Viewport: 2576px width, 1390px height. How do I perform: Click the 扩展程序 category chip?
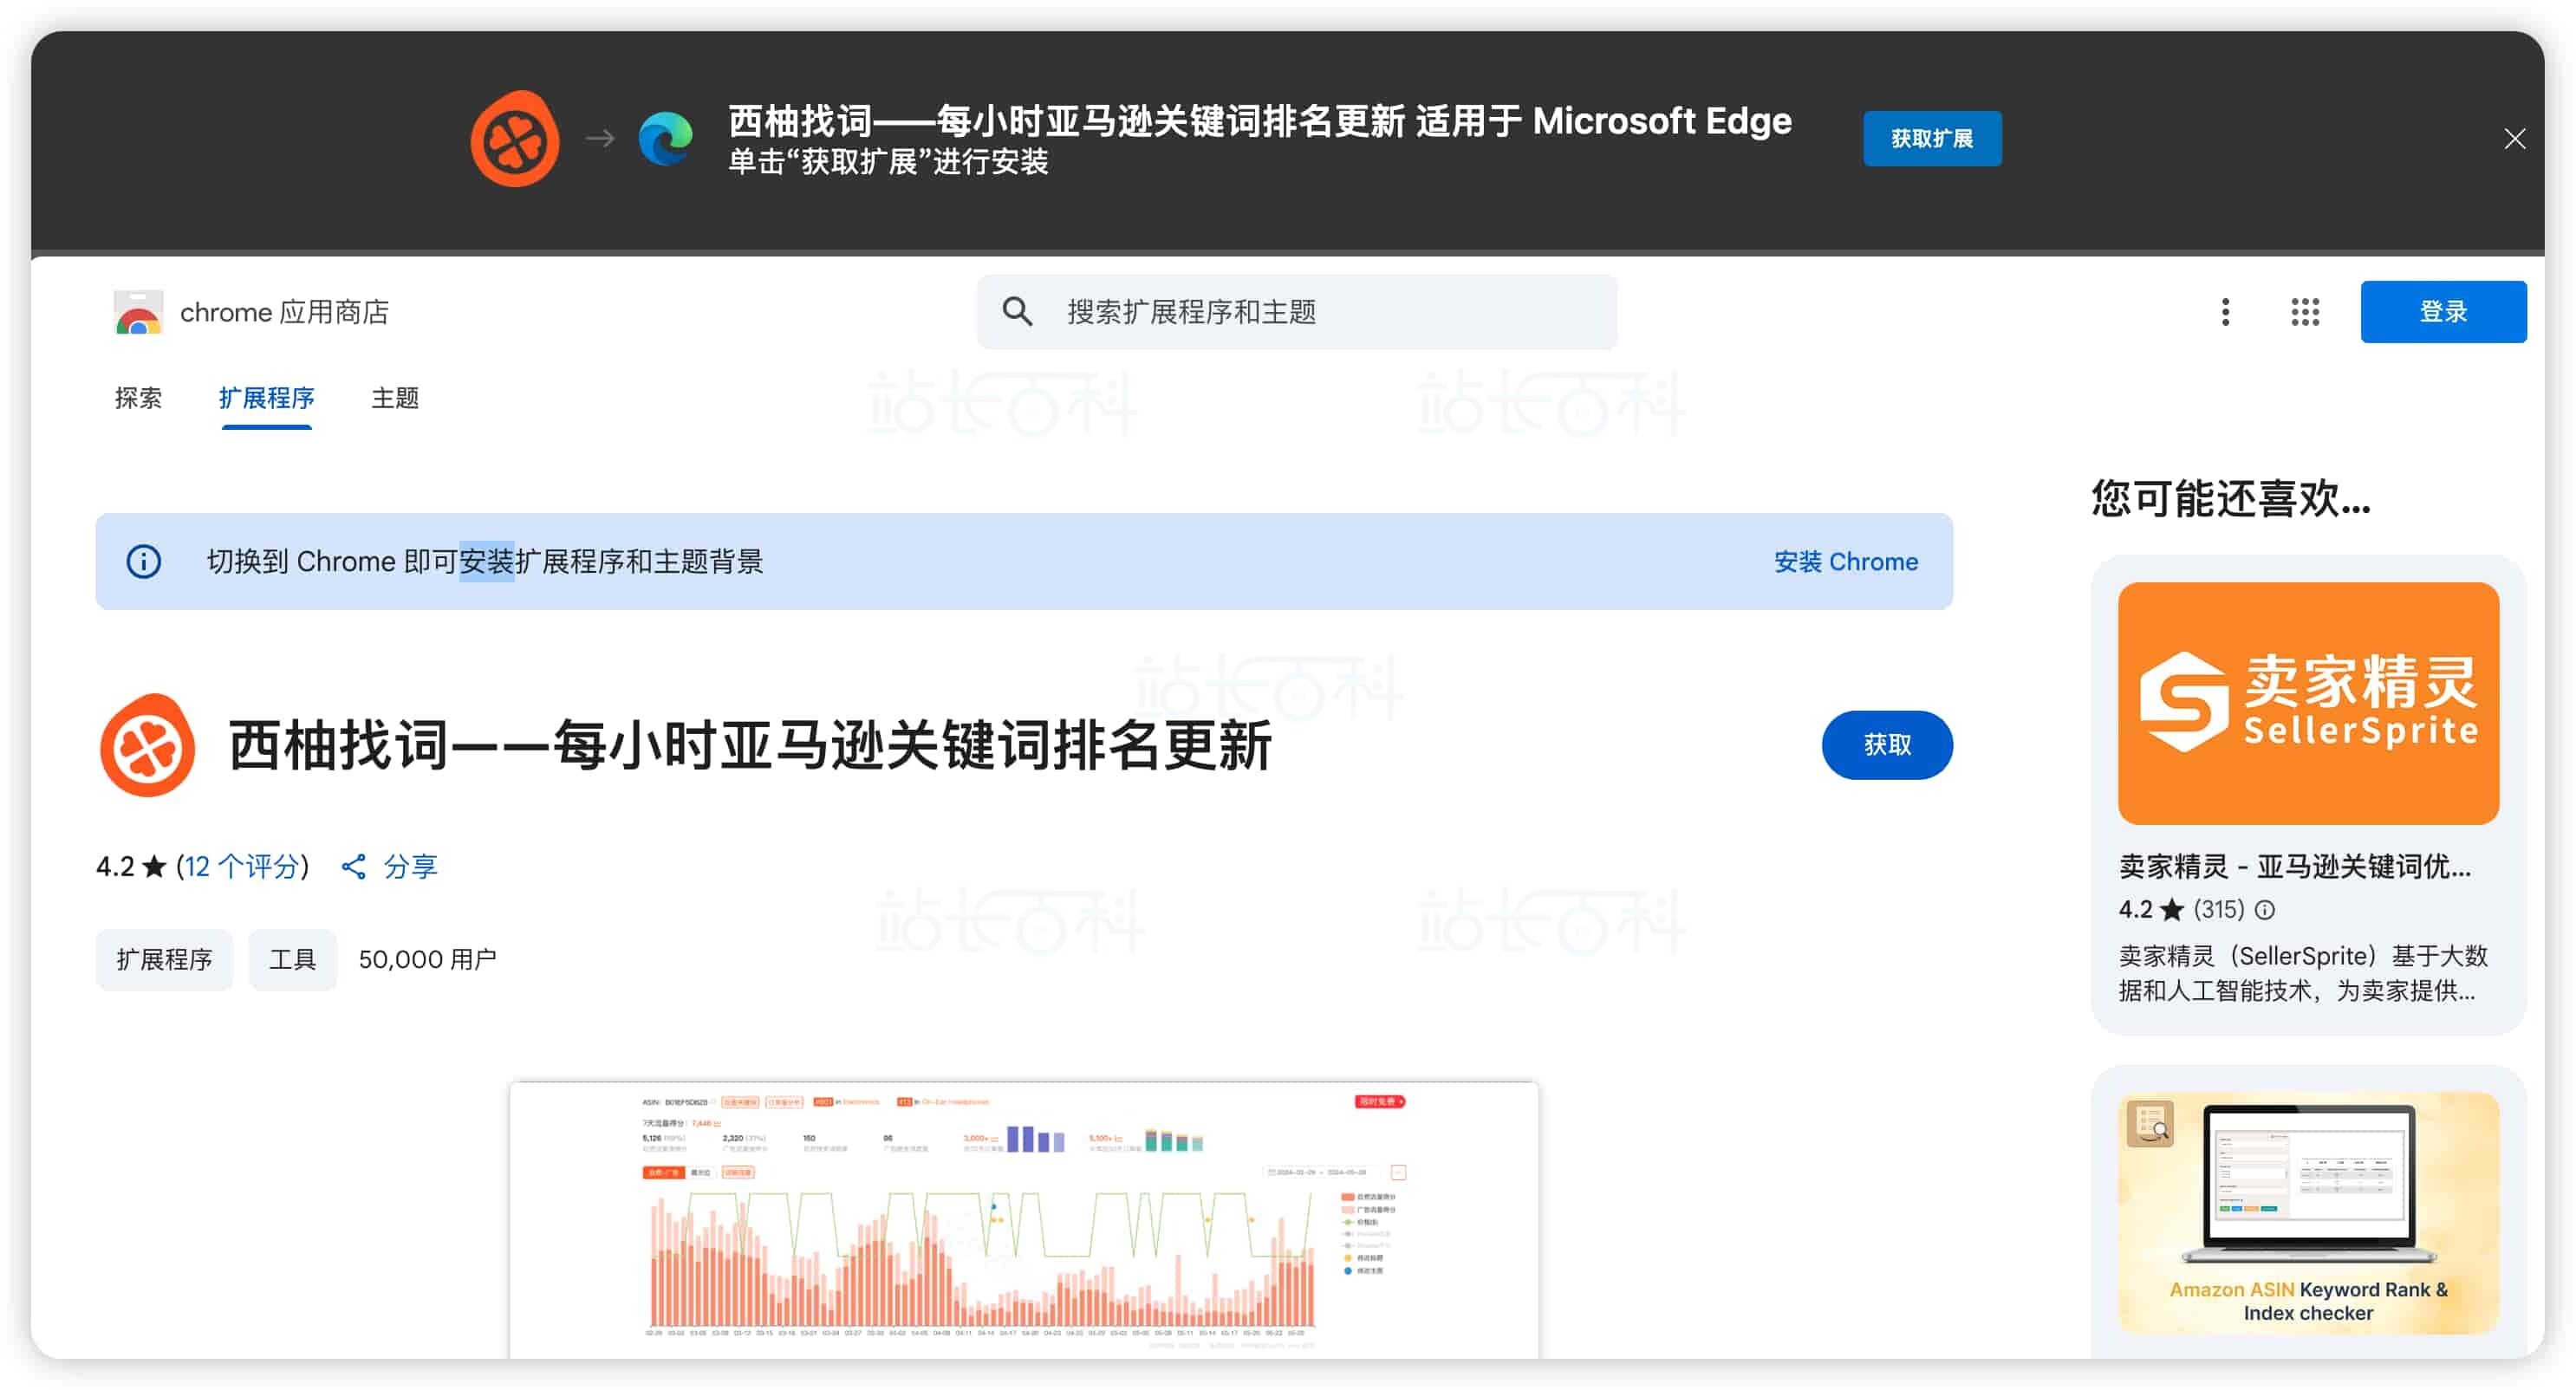(x=164, y=959)
